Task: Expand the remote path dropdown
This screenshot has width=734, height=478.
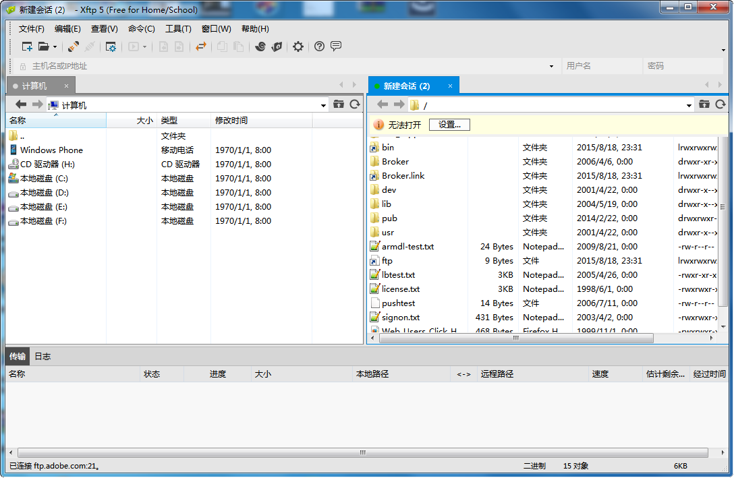Action: coord(689,105)
